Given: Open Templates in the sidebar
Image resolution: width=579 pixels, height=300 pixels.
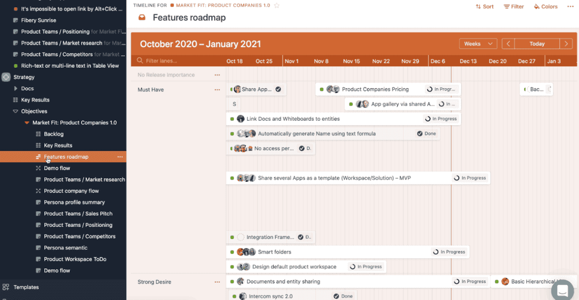Looking at the screenshot, I should [26, 287].
